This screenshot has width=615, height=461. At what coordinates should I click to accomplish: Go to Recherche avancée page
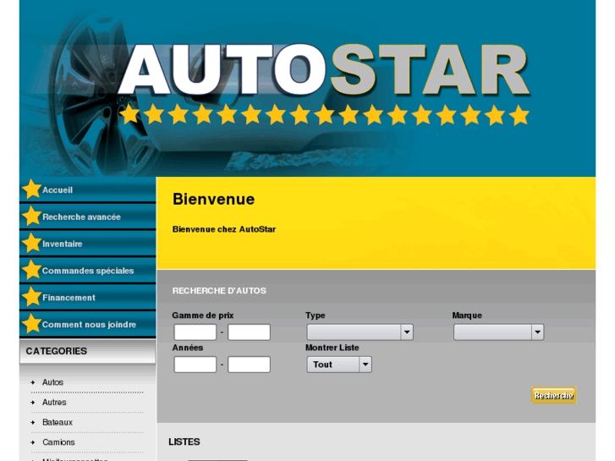click(87, 217)
